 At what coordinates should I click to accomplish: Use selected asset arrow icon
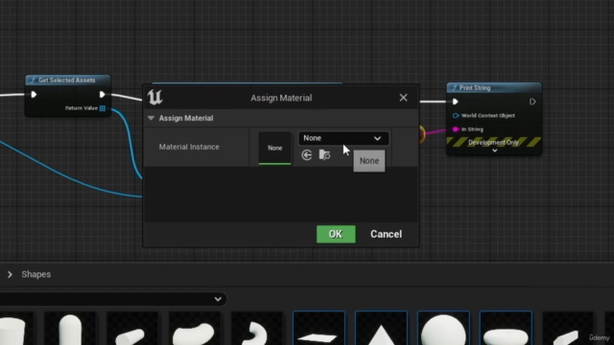tap(307, 155)
